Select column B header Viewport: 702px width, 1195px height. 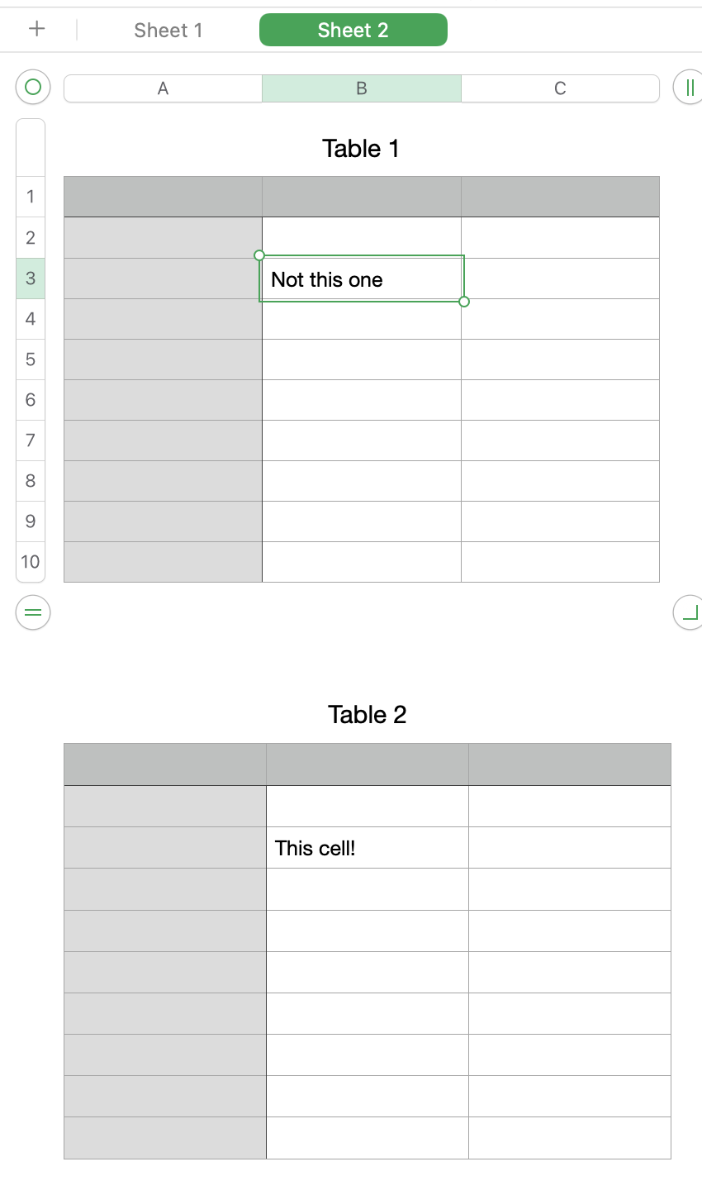[362, 88]
